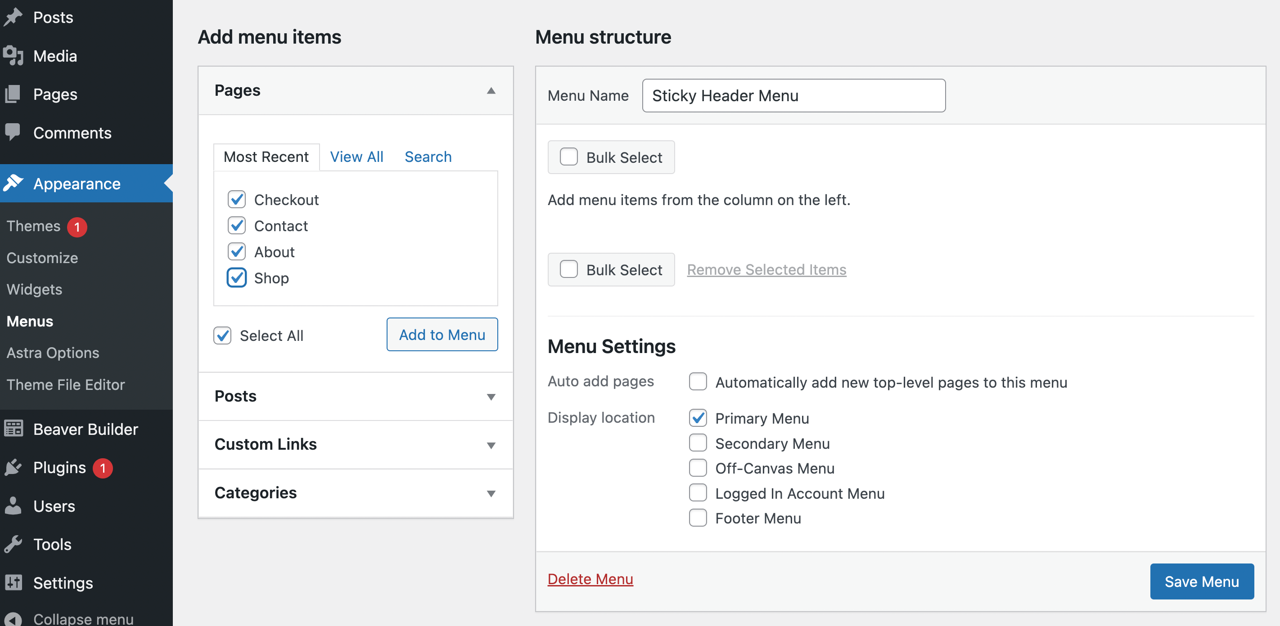1280x626 pixels.
Task: Click the Posts icon in sidebar
Action: (14, 16)
